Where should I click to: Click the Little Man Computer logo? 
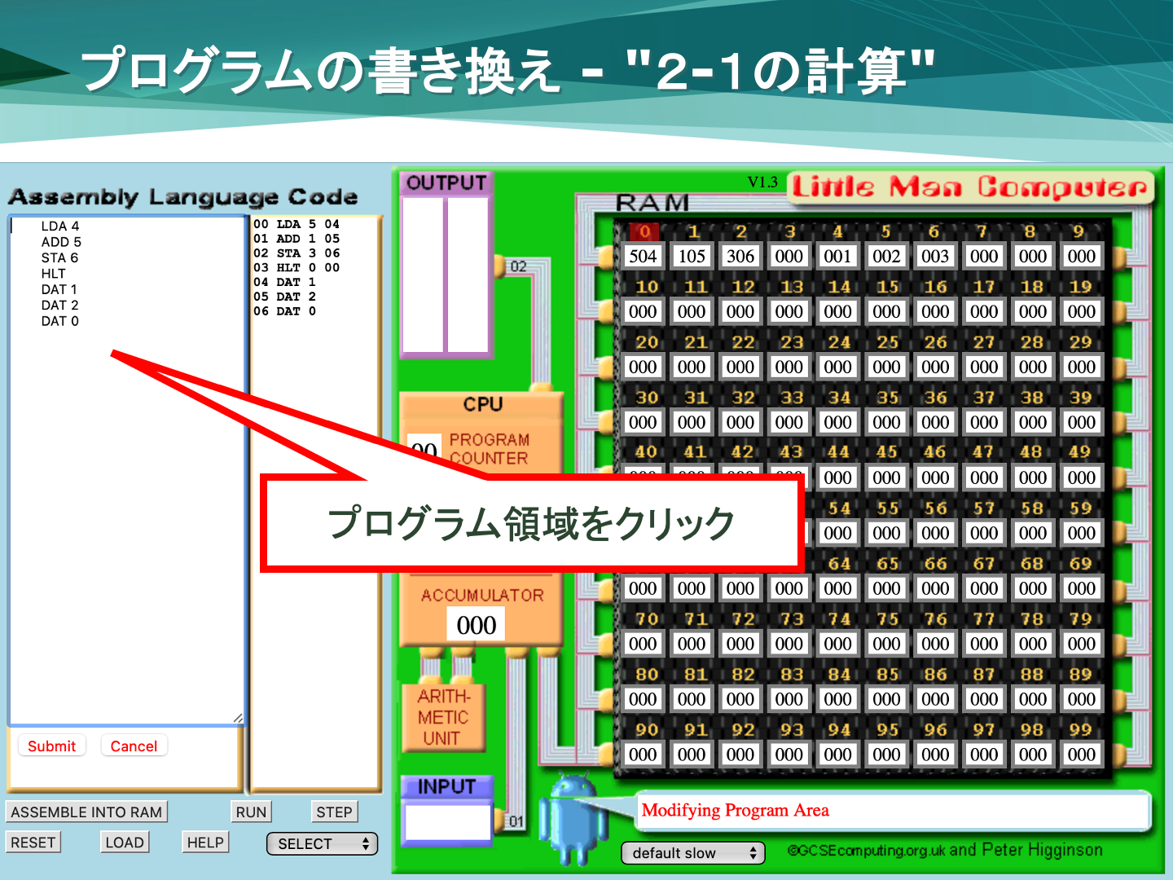[x=970, y=187]
